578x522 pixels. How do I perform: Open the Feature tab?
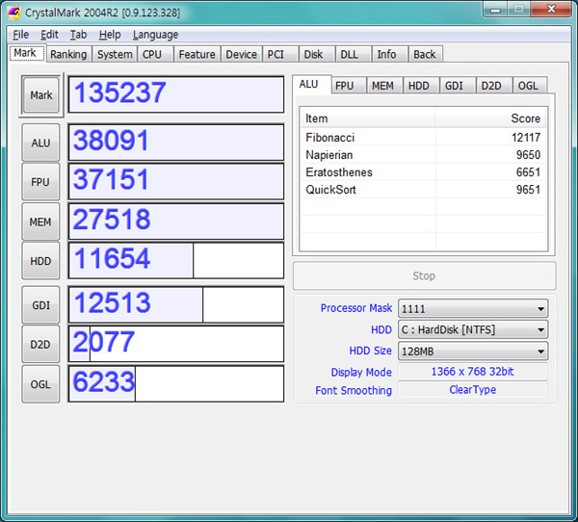[197, 54]
